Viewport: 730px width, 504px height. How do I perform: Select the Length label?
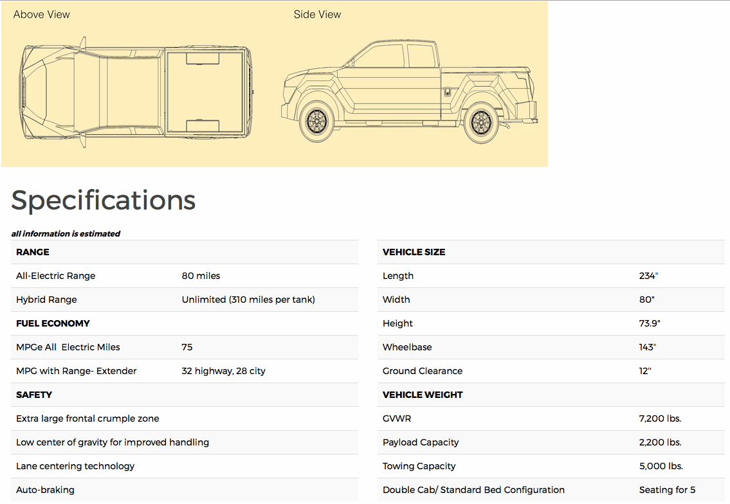pyautogui.click(x=398, y=276)
